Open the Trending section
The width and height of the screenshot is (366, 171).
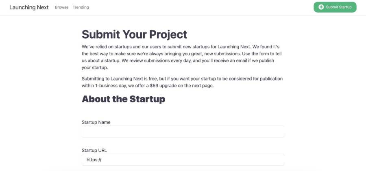[x=81, y=7]
